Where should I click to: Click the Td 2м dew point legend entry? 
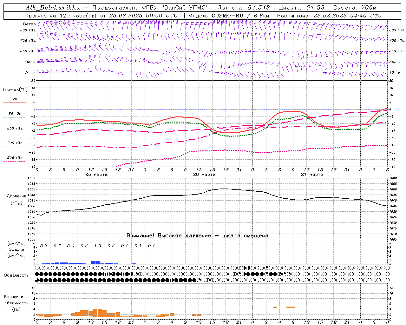(x=15, y=114)
